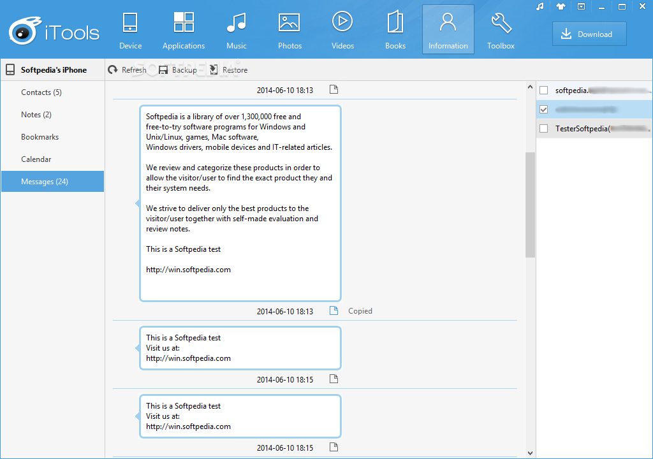This screenshot has width=653, height=459.
Task: Open the Device section
Action: pos(130,30)
